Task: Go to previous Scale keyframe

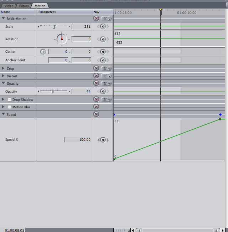Action: (98, 26)
